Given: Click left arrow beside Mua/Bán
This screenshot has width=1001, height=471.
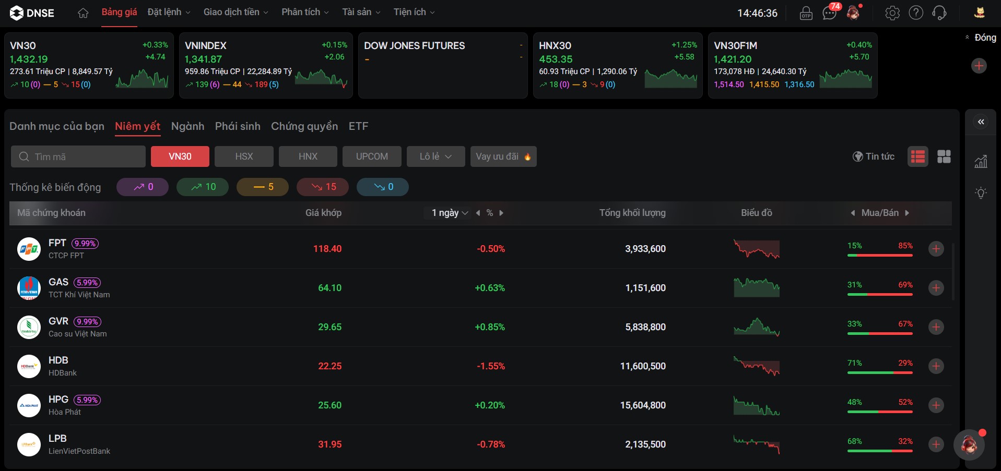Looking at the screenshot, I should coord(853,213).
